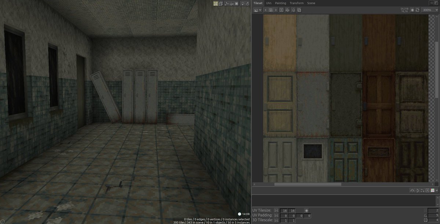Click the 14:08 clock indicator in viewport
Image resolution: width=440 pixels, height=224 pixels.
pos(244,213)
